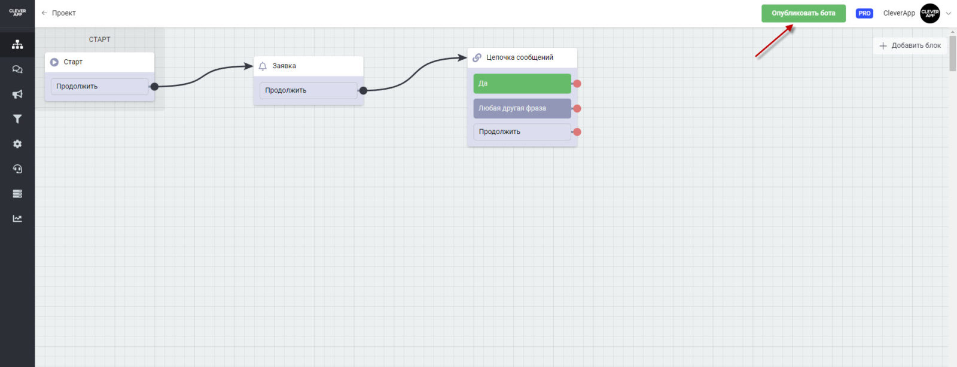Open the database storage icon in sidebar

pyautogui.click(x=17, y=194)
